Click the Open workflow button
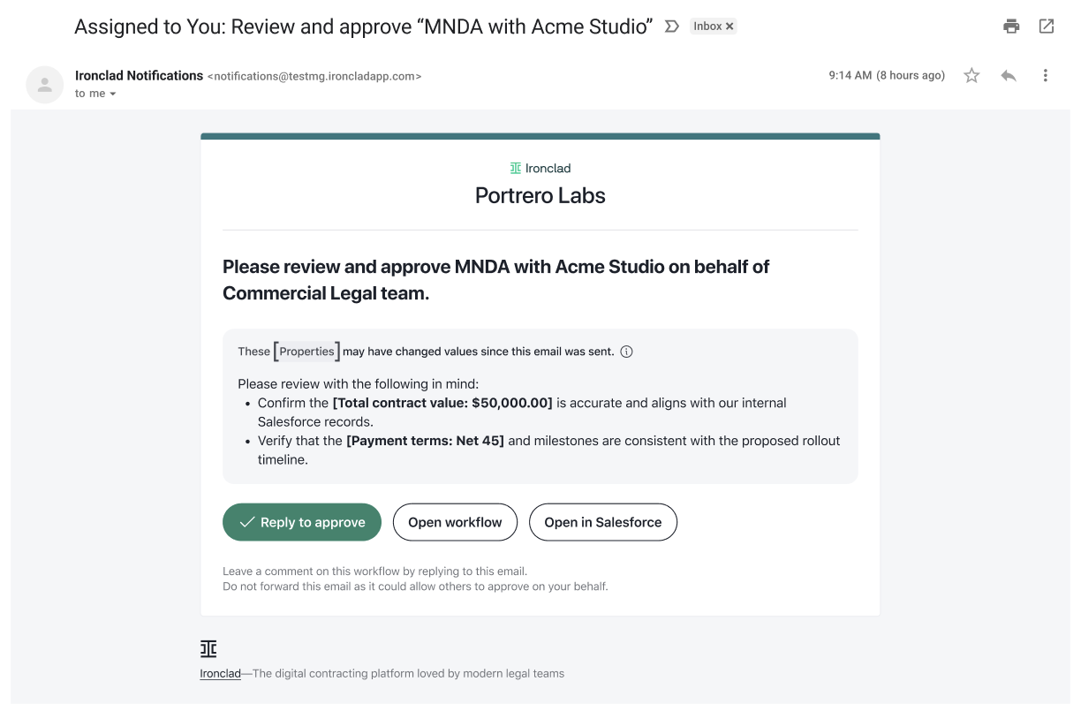Viewport: 1081px width, 704px height. [x=455, y=522]
